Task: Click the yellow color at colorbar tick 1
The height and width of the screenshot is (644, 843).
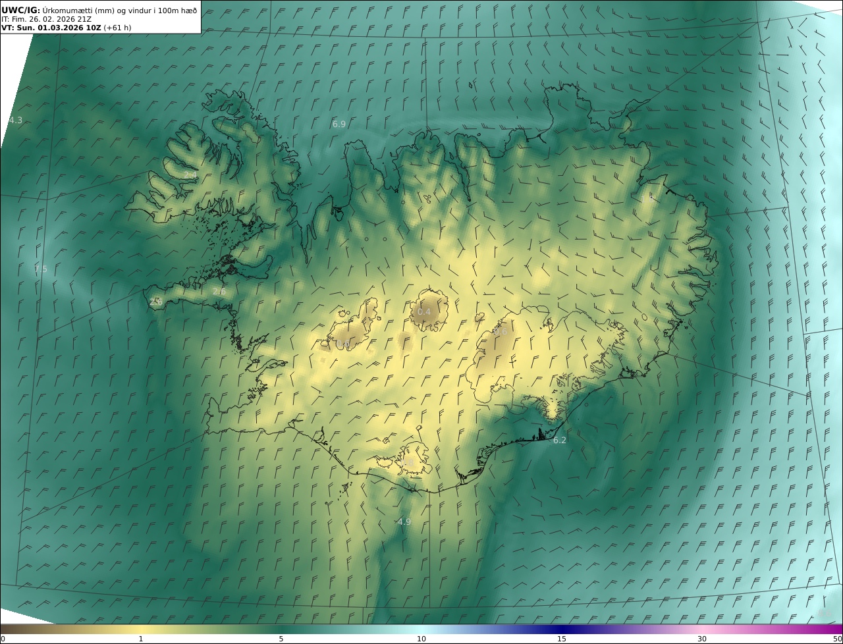Action: point(140,629)
